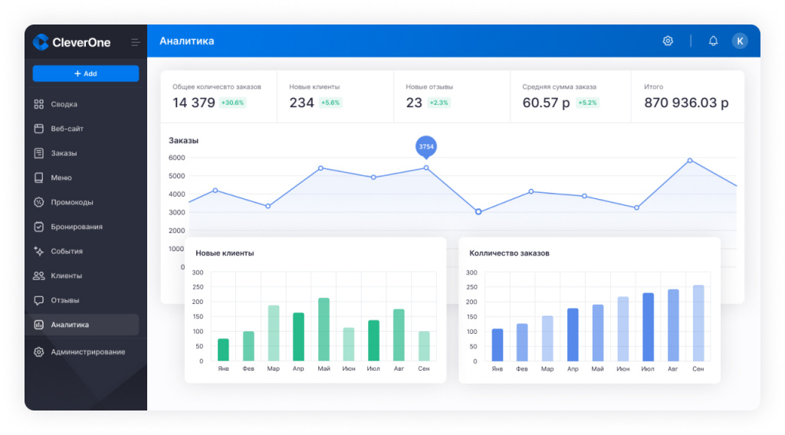785x435 pixels.
Task: Collapse the sidebar with the hamburger icon
Action: 135,42
